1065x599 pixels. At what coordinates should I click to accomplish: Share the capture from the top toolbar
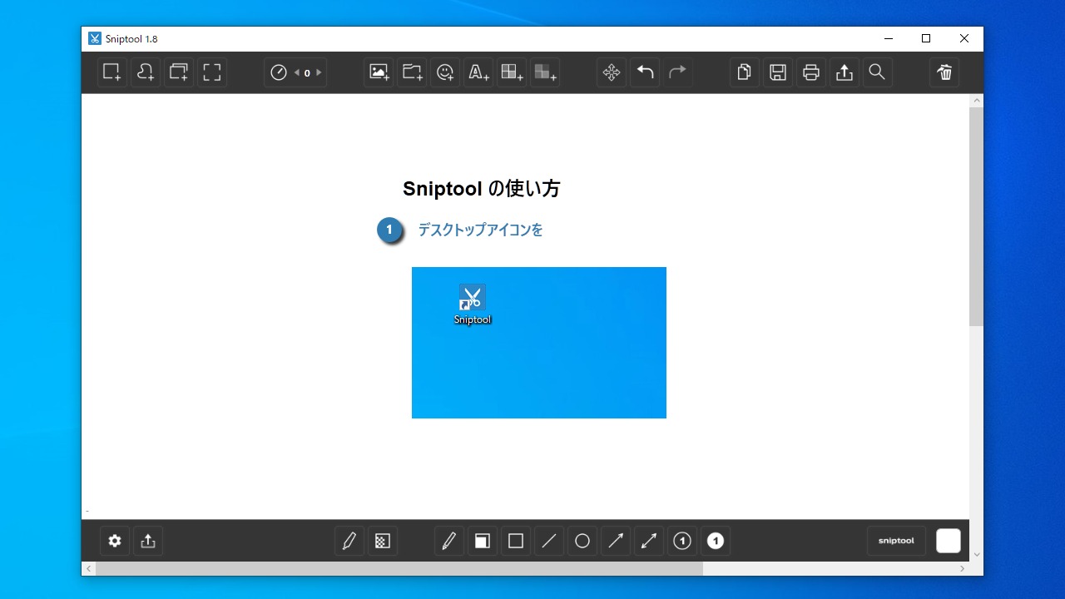pyautogui.click(x=845, y=72)
